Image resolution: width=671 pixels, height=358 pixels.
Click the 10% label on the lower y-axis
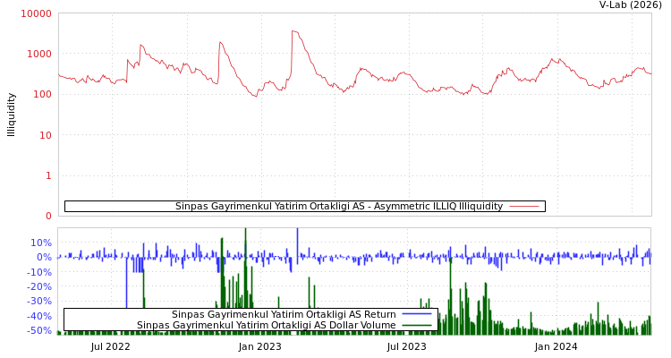coord(41,243)
